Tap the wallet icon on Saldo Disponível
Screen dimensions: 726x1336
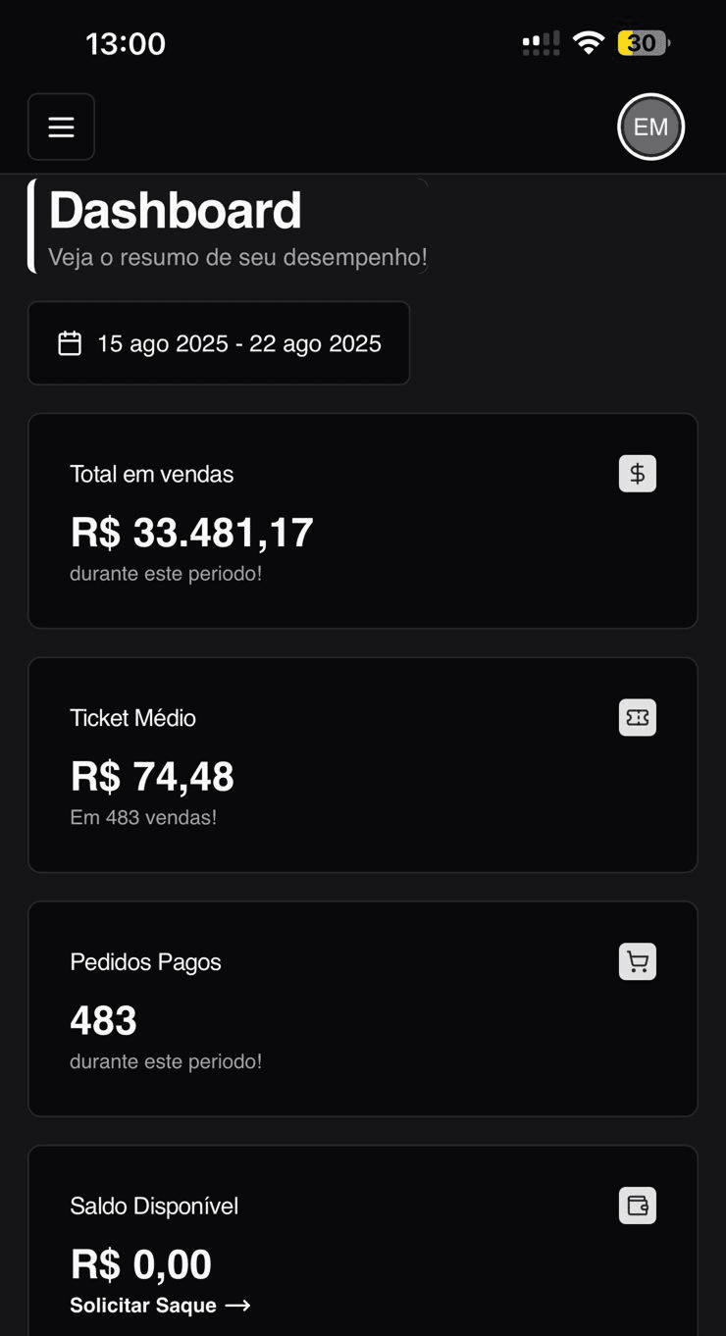(638, 1206)
